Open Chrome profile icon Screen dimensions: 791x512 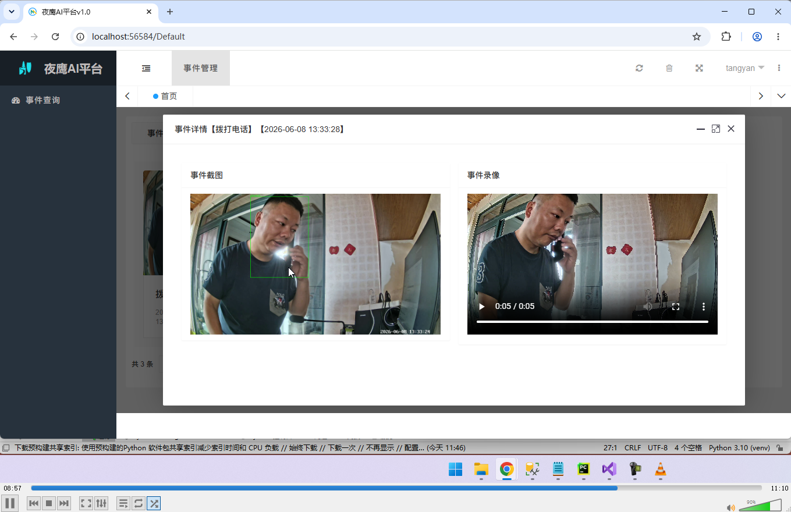(757, 37)
